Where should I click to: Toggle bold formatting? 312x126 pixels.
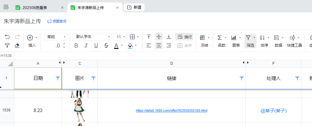point(76,46)
